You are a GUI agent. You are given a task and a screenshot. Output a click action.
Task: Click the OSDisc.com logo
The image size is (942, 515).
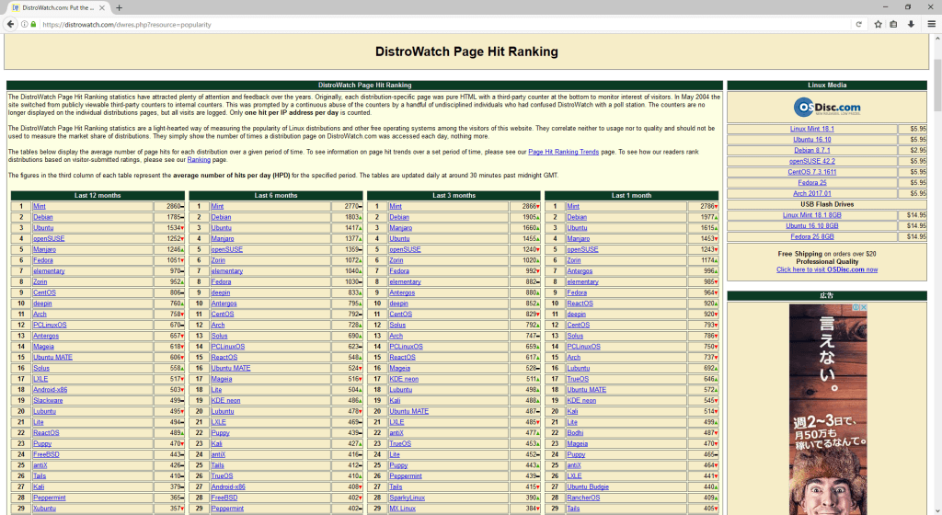click(827, 108)
